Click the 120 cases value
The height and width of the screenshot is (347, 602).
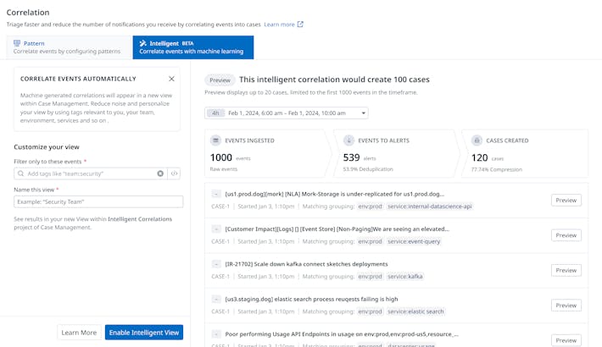(480, 157)
